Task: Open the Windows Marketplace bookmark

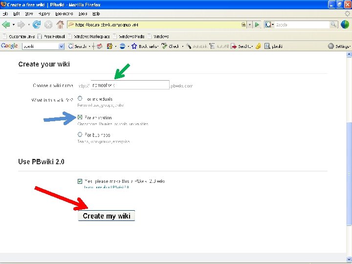Action: (89, 36)
